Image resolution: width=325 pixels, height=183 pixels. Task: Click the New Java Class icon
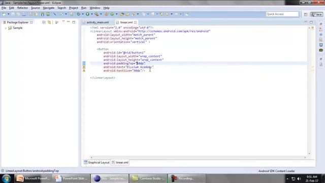pos(112,14)
